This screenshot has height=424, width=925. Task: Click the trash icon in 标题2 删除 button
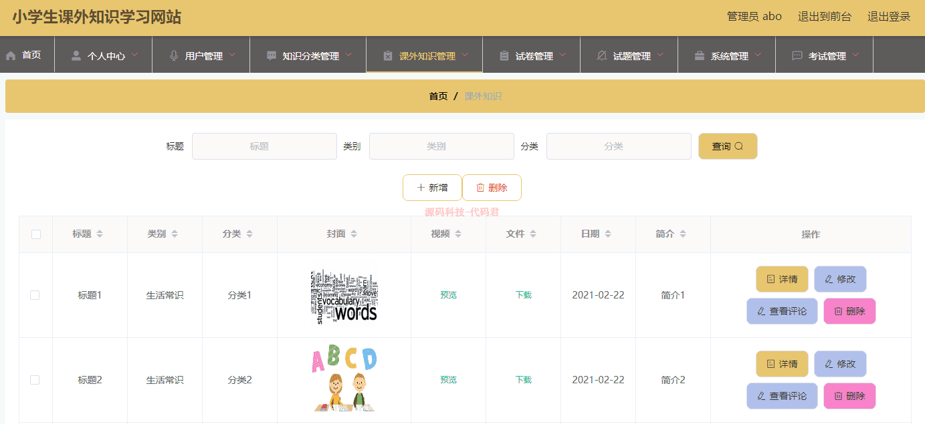pos(839,396)
